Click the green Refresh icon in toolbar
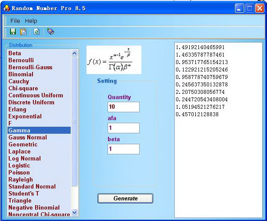The image size is (267, 221). pyautogui.click(x=36, y=32)
